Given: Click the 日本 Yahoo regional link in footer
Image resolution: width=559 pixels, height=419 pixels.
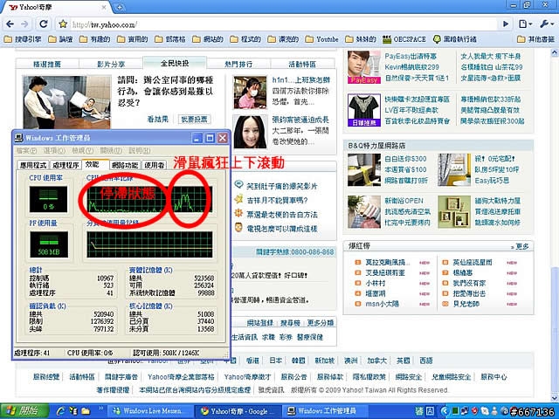Looking at the screenshot, I should tap(276, 361).
